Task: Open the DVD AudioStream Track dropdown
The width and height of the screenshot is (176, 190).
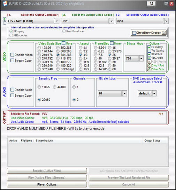Action: [154, 93]
